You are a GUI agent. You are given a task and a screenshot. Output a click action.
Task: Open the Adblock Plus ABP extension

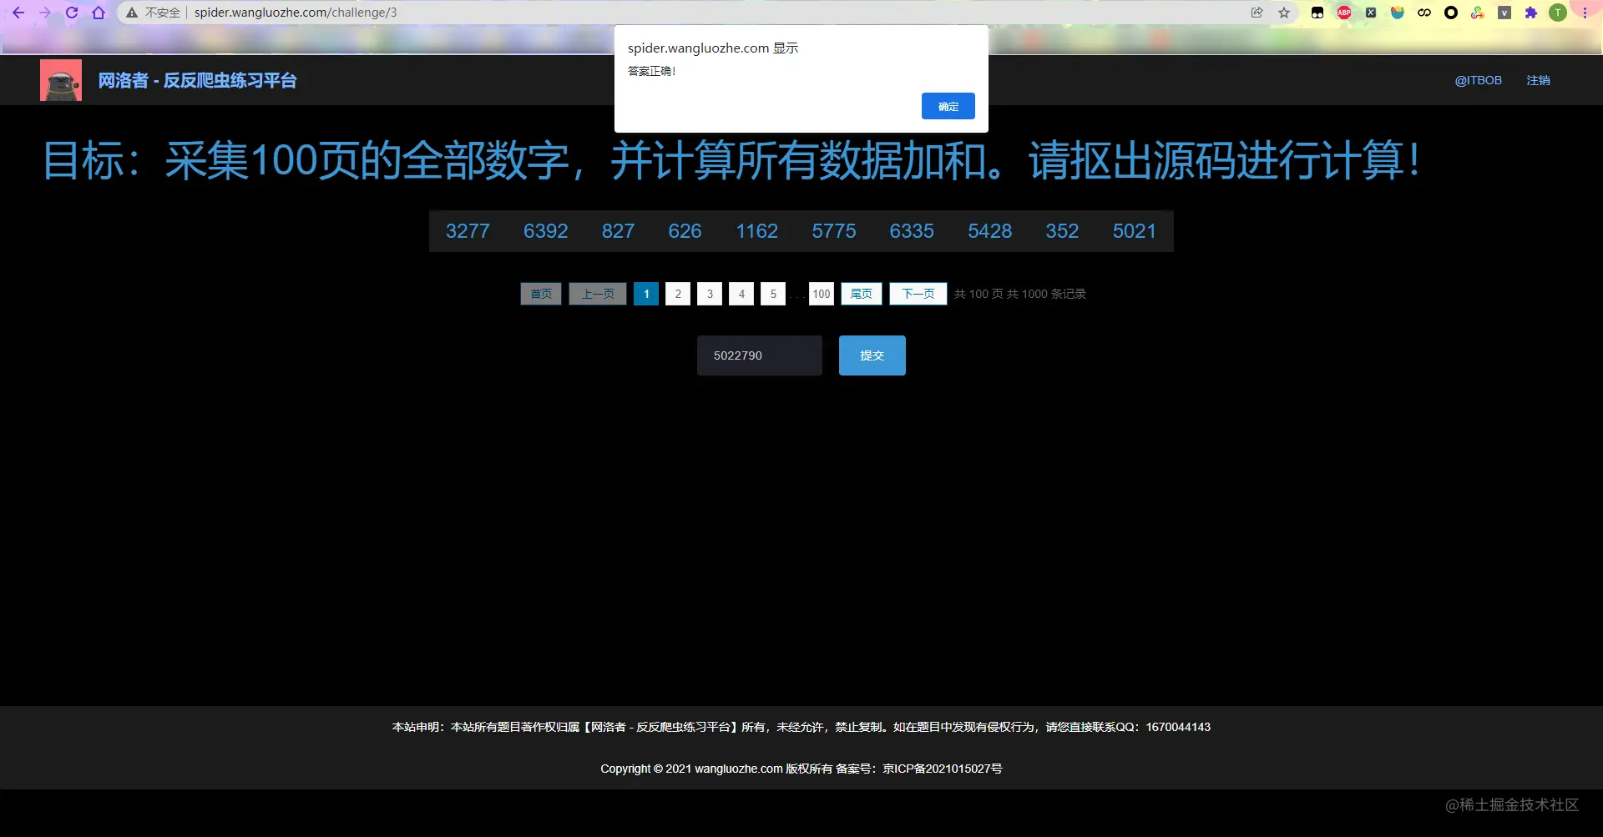click(x=1344, y=13)
